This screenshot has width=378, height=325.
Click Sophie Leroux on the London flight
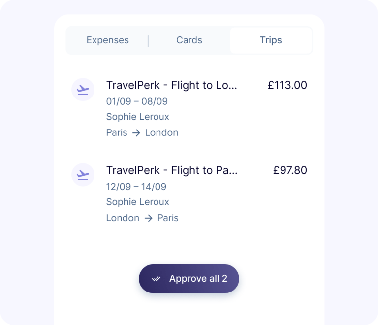(137, 117)
